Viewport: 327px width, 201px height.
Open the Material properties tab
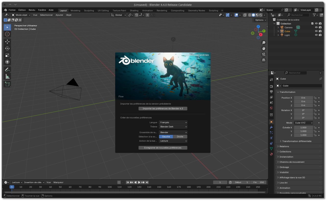tap(271, 154)
